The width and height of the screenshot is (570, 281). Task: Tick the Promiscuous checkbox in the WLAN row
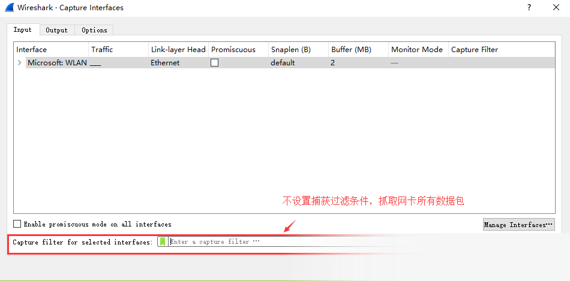coord(214,63)
